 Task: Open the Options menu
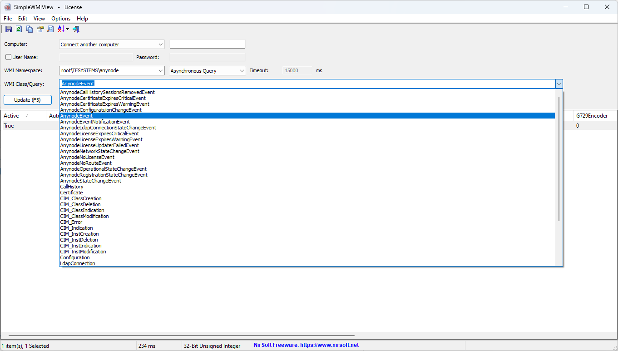(60, 19)
